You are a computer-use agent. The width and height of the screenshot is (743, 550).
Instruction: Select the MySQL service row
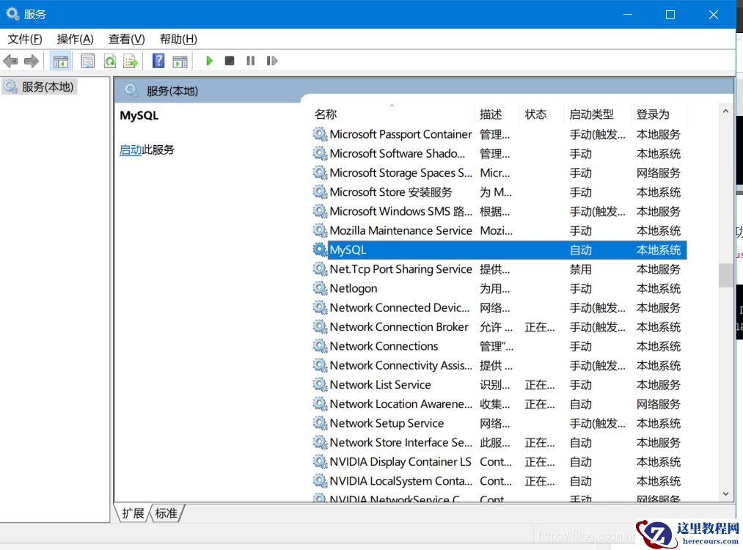pyautogui.click(x=499, y=249)
